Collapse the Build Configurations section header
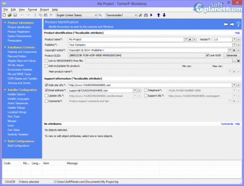244x186 pixels. click(x=5, y=141)
